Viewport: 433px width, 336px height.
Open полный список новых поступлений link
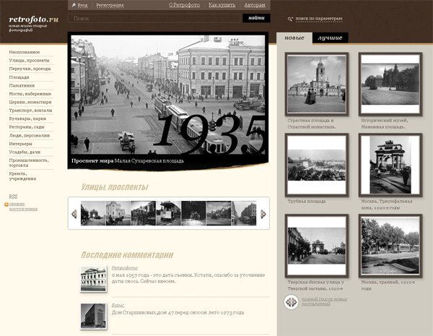pyautogui.click(x=324, y=301)
